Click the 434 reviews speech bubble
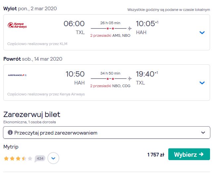Viewport: 214px width, 175px height. pos(40,158)
